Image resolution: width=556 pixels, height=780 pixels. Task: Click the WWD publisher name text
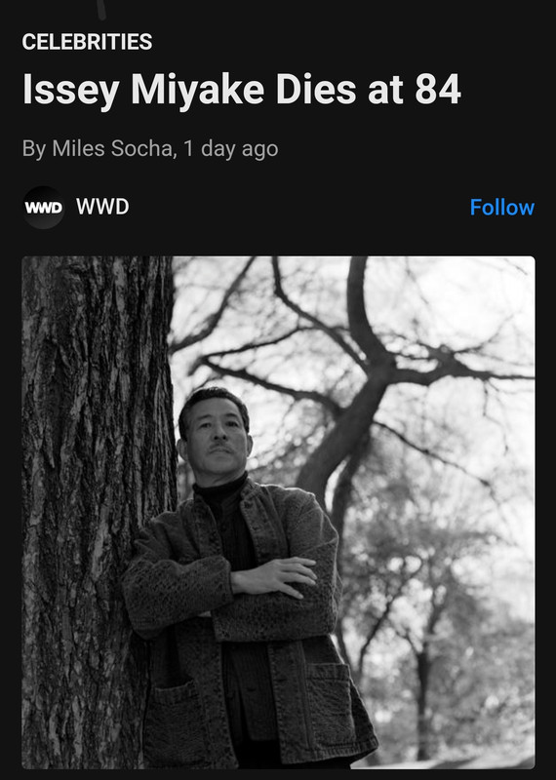coord(102,207)
